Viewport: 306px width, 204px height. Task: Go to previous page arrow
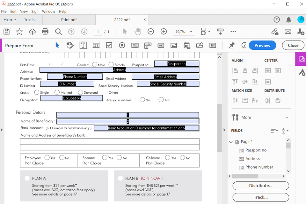(x=71, y=32)
